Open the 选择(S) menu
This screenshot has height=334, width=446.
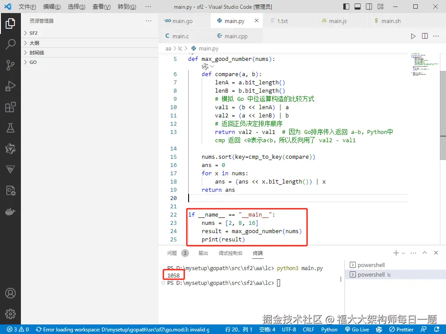pos(77,7)
